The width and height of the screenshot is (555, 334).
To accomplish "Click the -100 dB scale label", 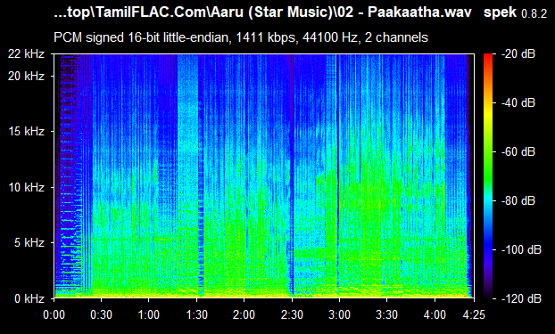I will click(x=521, y=249).
